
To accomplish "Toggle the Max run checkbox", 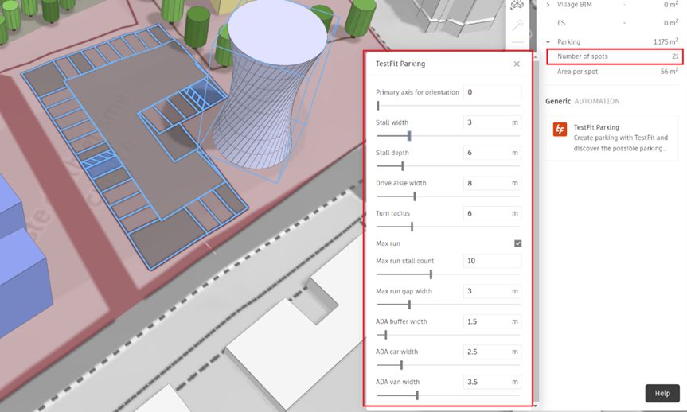I will 517,243.
